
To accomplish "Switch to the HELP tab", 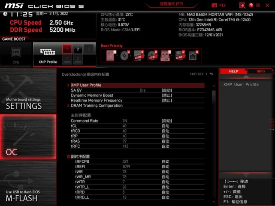I will pyautogui.click(x=233, y=71).
